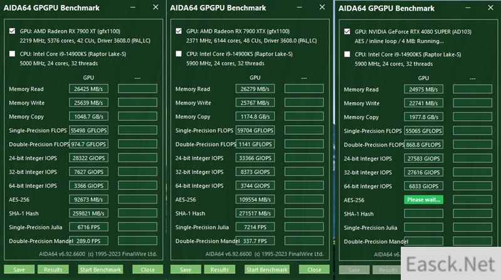Viewport: 501px width, 280px height.
Task: Click 24-bit Integer IOPS value 28322 GIOPS
Action: (x=88, y=158)
